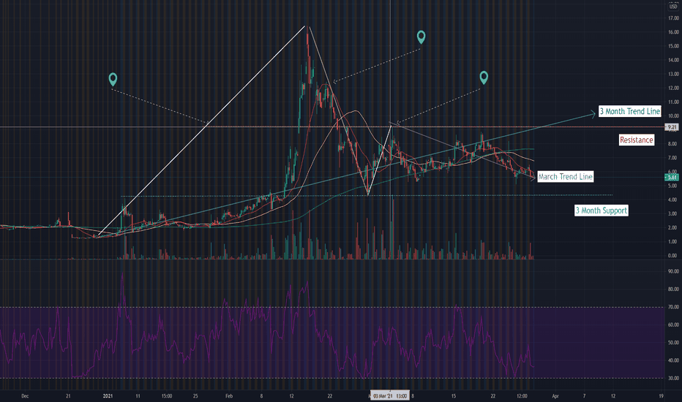Click the 12.00 price axis label
682x402 pixels.
(x=673, y=88)
